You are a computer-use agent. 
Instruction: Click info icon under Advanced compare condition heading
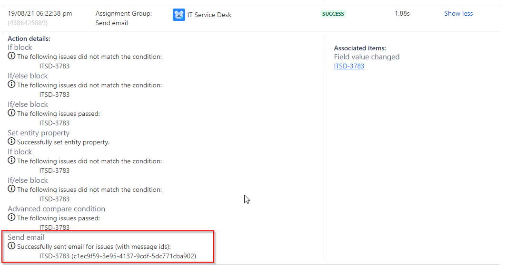(11, 218)
